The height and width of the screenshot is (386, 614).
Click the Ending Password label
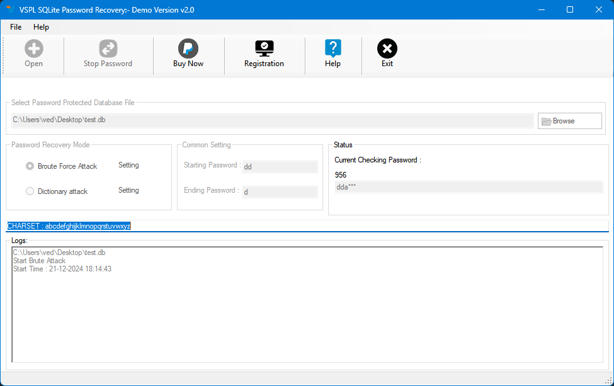click(x=212, y=190)
